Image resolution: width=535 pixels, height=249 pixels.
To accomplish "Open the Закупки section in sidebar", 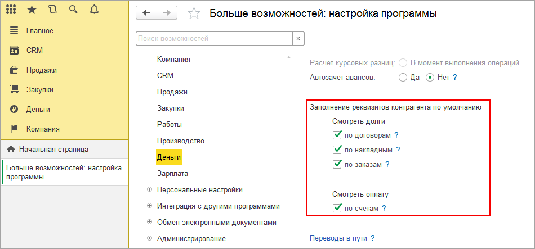I will click(x=39, y=89).
